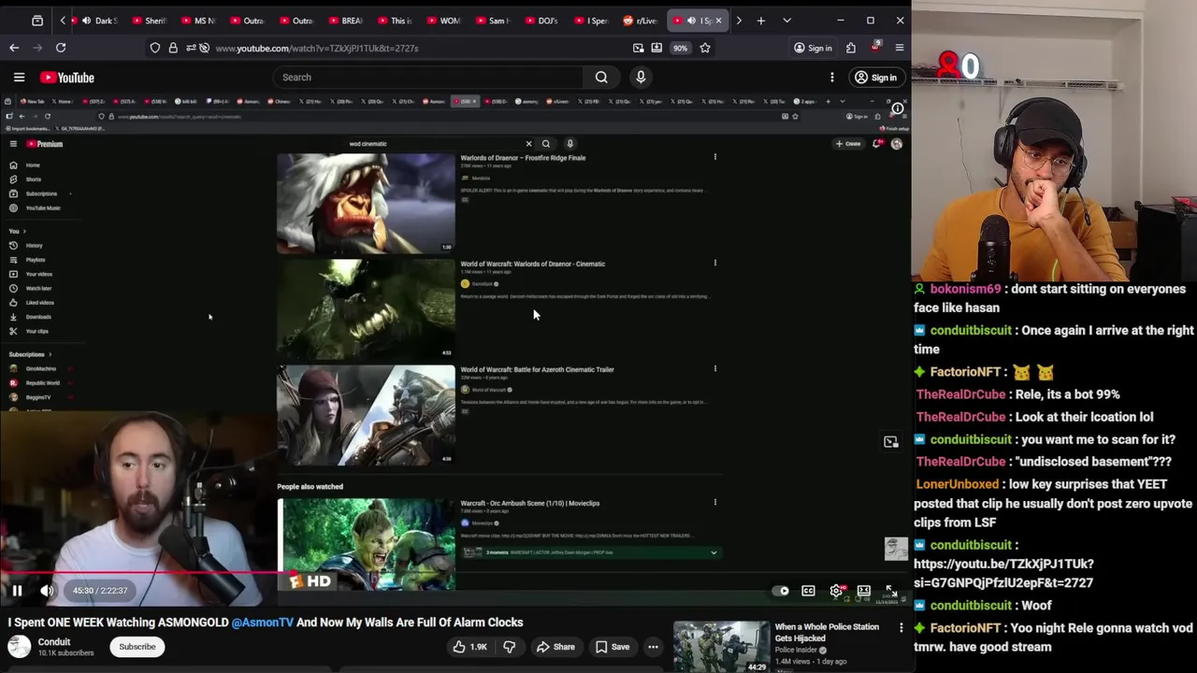This screenshot has height=673, width=1197.
Task: Switch to the Sam H tab
Action: (x=494, y=21)
